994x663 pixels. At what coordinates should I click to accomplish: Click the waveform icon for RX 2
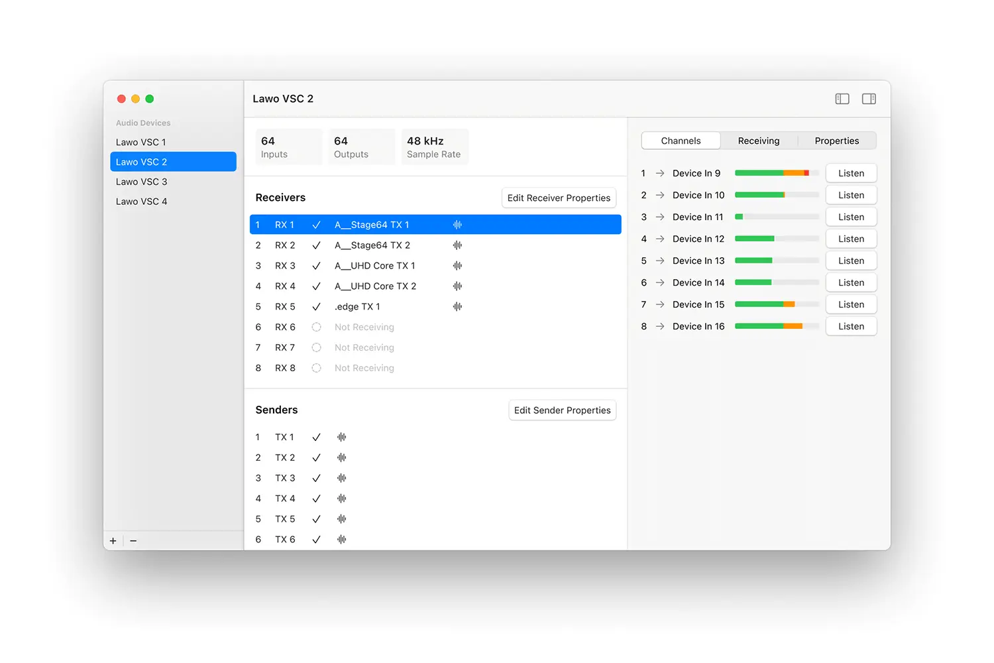(x=457, y=245)
